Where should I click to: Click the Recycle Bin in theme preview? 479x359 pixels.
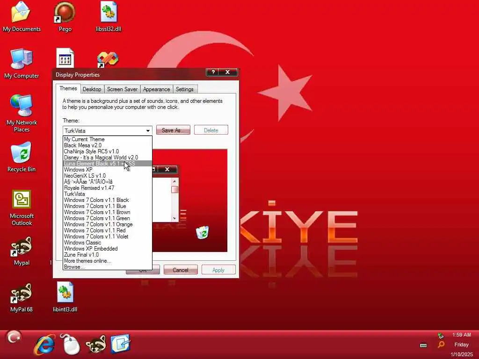point(202,232)
